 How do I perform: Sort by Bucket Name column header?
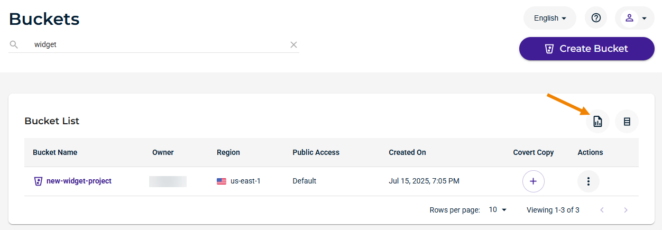(55, 152)
